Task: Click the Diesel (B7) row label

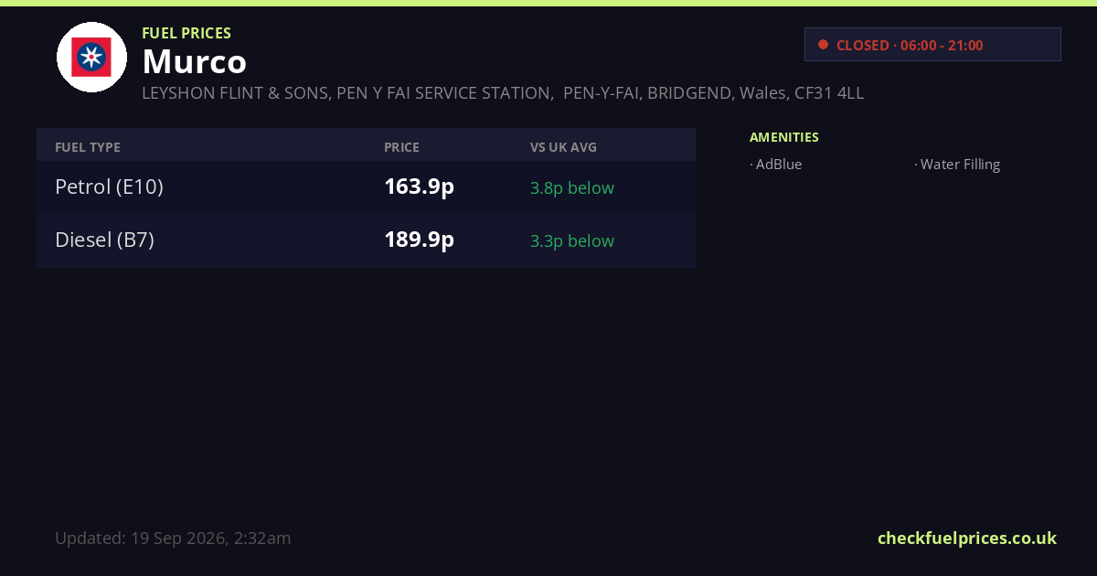Action: click(104, 240)
